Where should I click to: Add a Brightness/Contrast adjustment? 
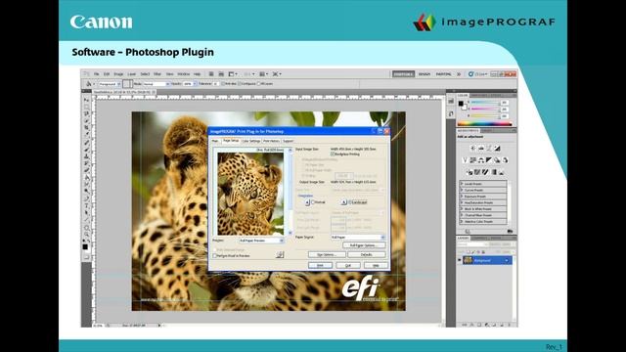click(472, 148)
